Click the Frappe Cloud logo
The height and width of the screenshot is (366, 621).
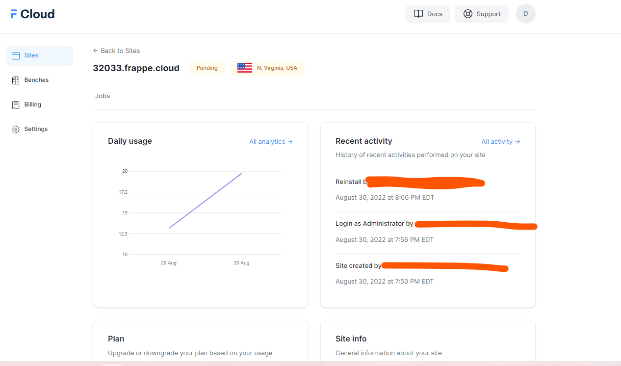[32, 14]
